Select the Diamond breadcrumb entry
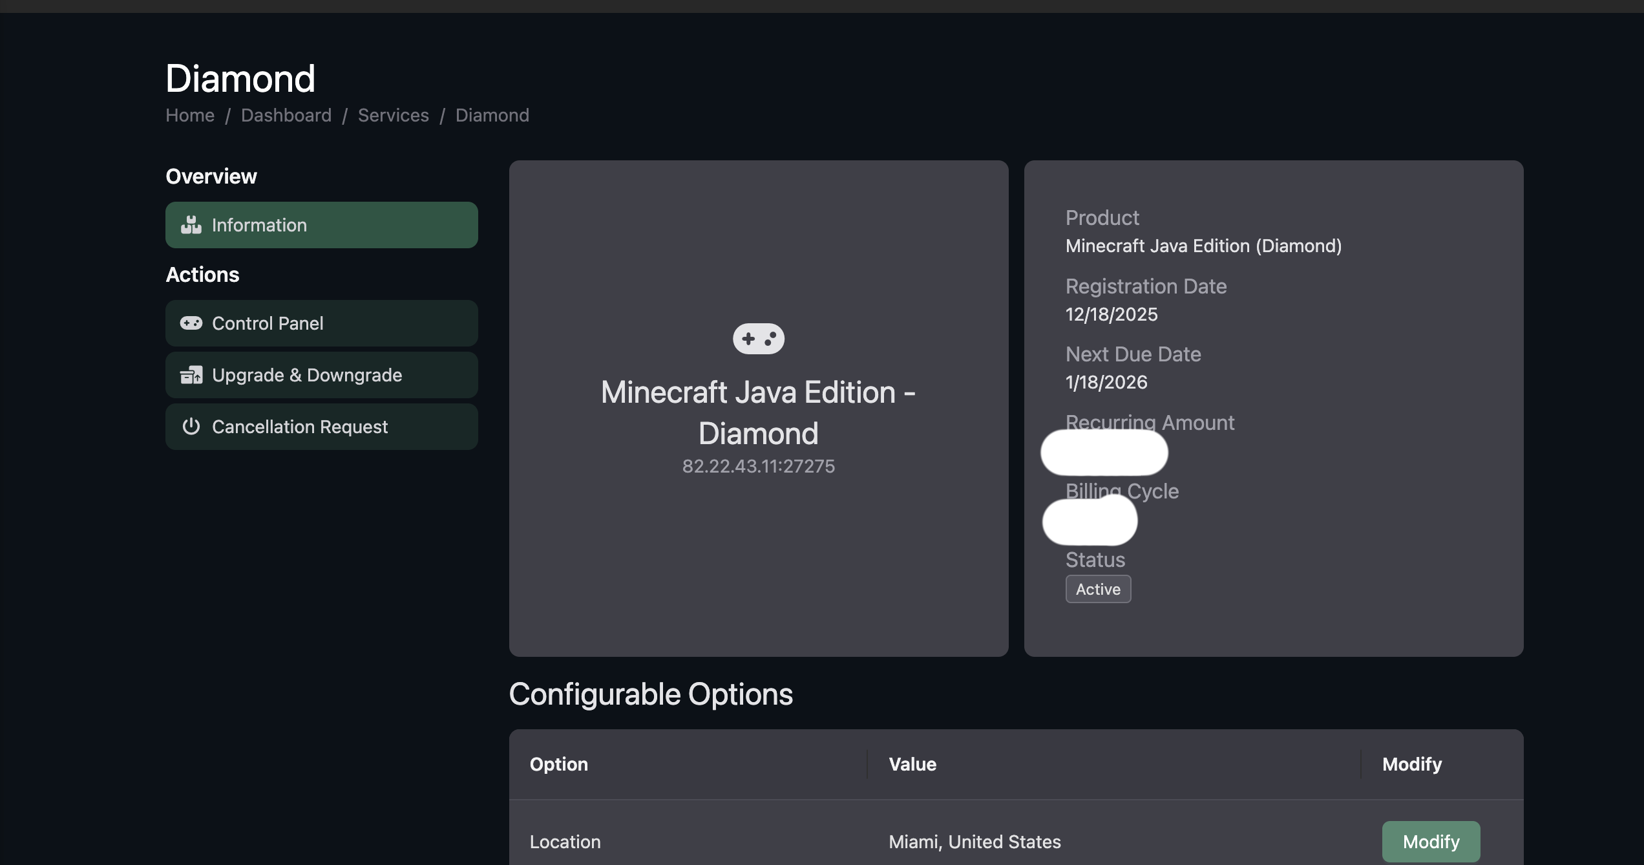 [492, 115]
